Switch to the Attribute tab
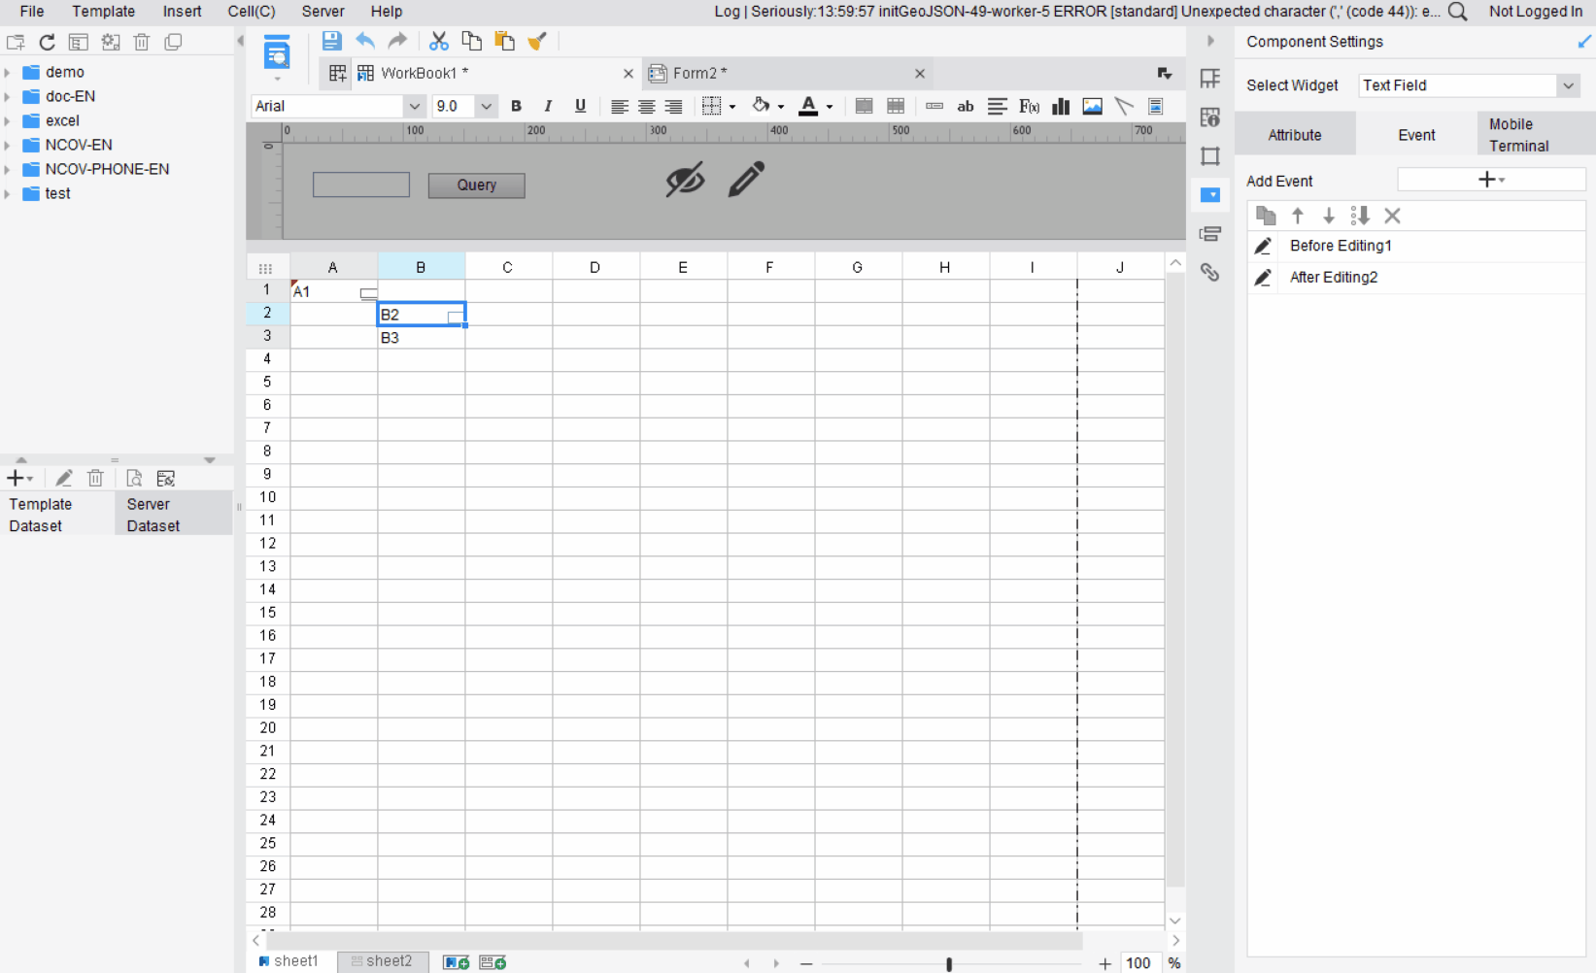The width and height of the screenshot is (1596, 973). click(x=1295, y=135)
